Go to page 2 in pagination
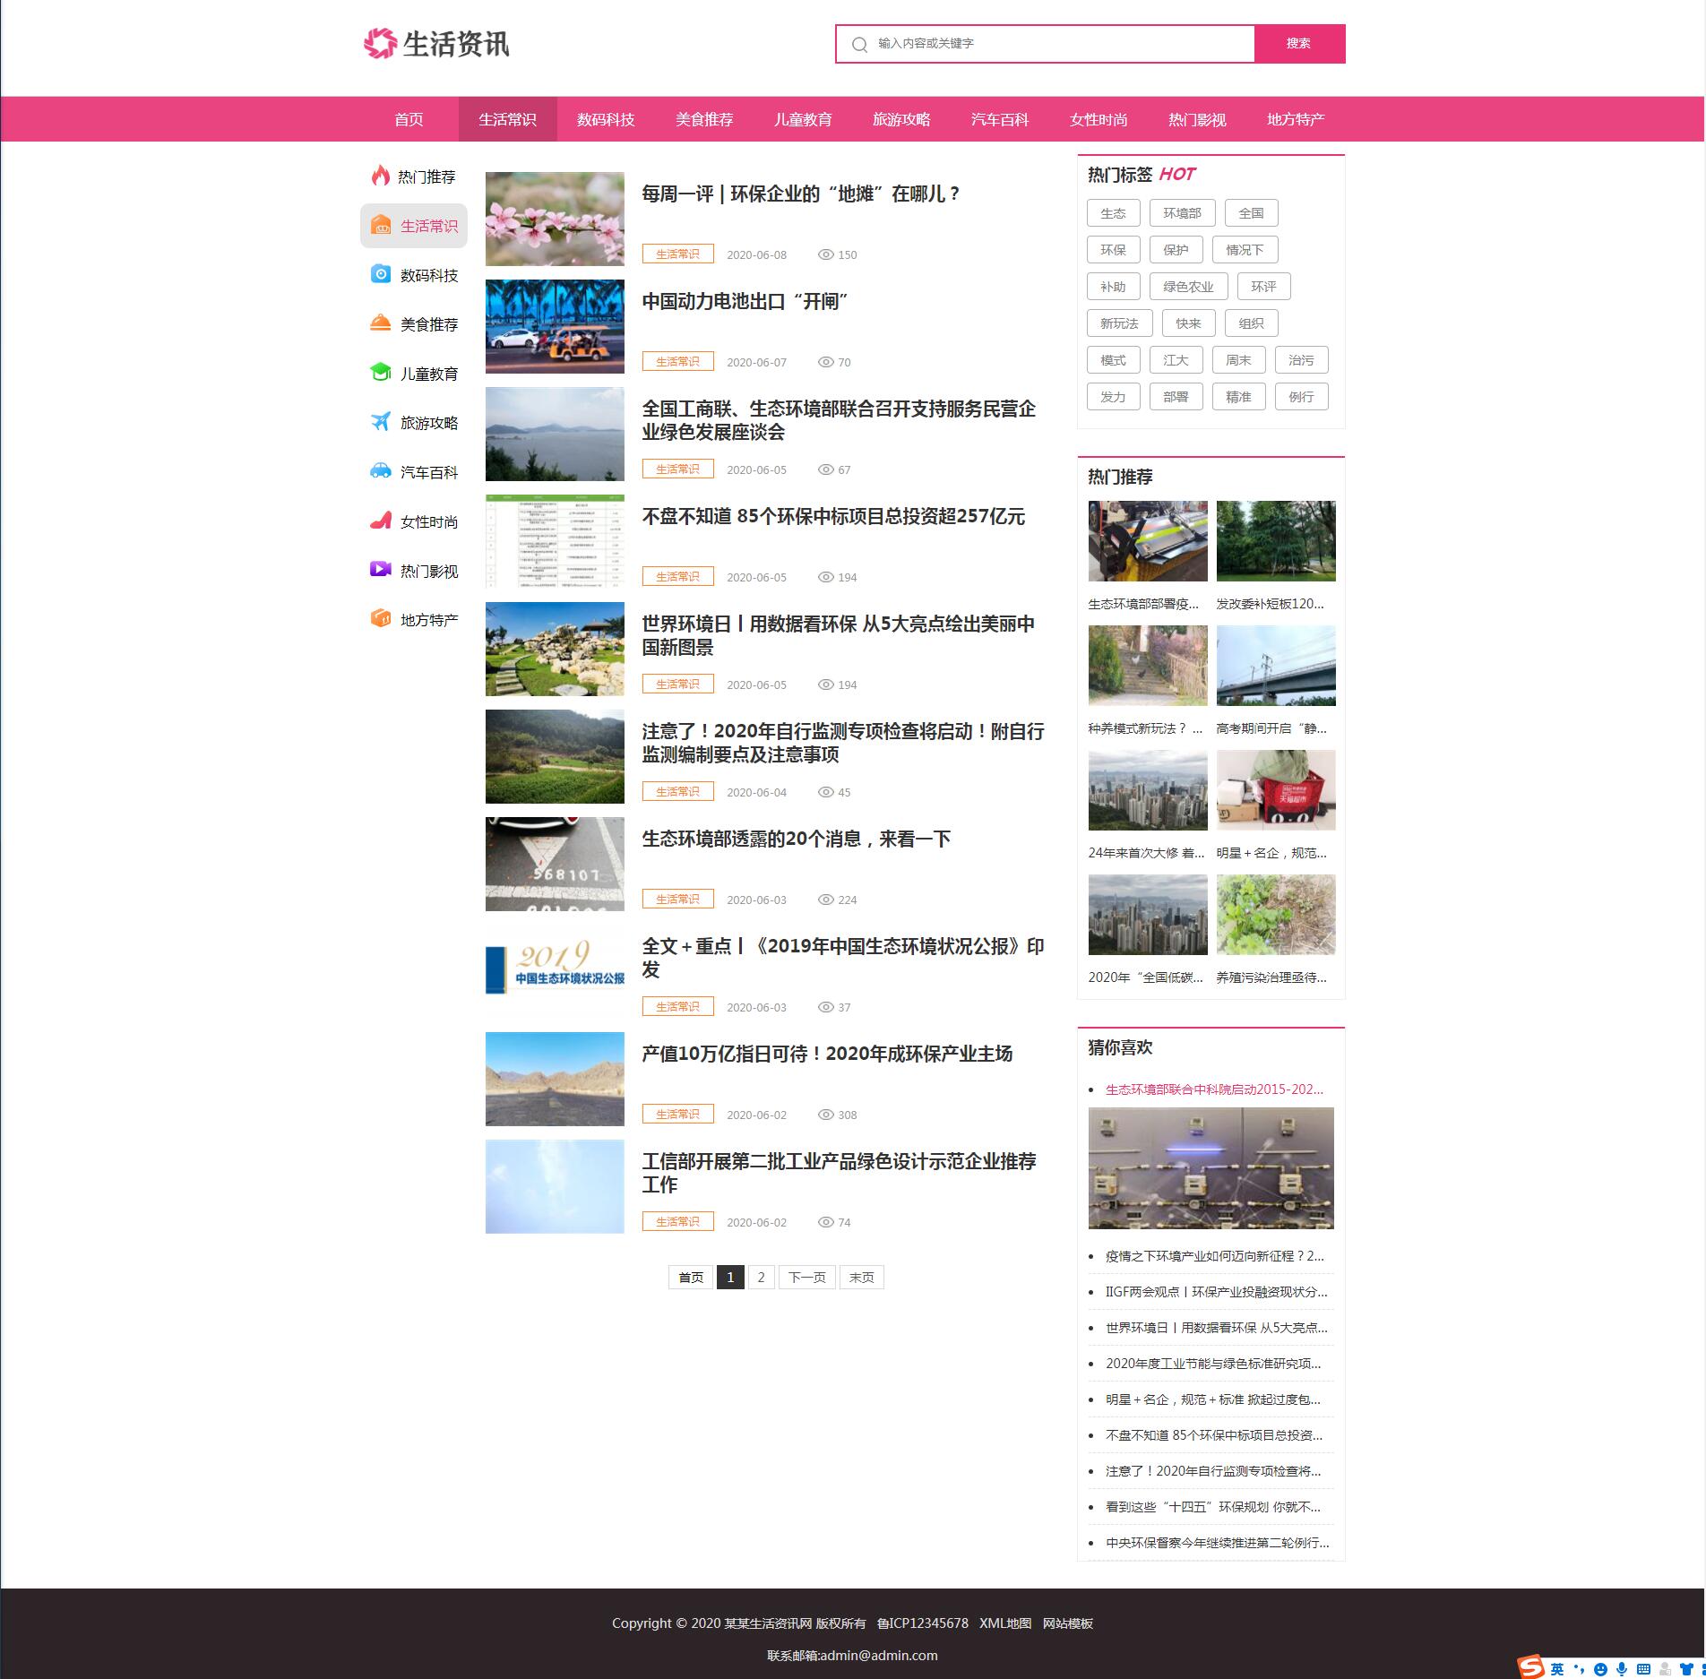 (761, 1277)
